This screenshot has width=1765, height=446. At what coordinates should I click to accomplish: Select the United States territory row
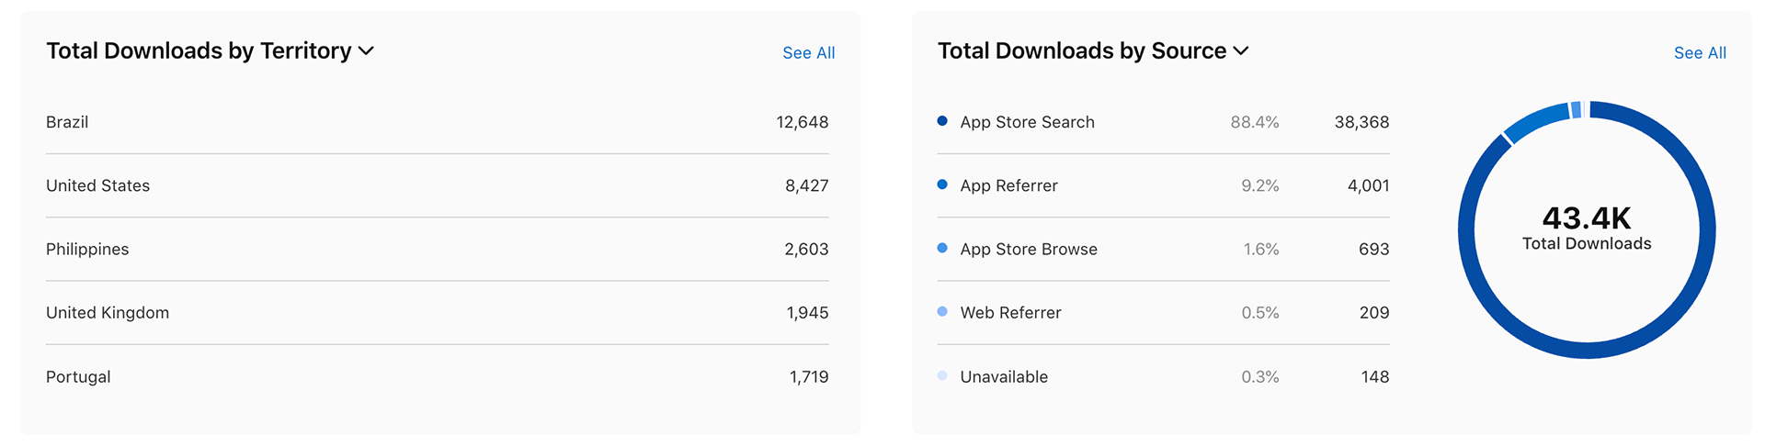pyautogui.click(x=437, y=185)
